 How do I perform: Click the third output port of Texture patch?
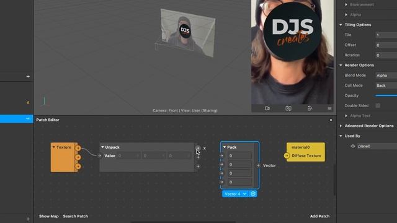click(78, 167)
